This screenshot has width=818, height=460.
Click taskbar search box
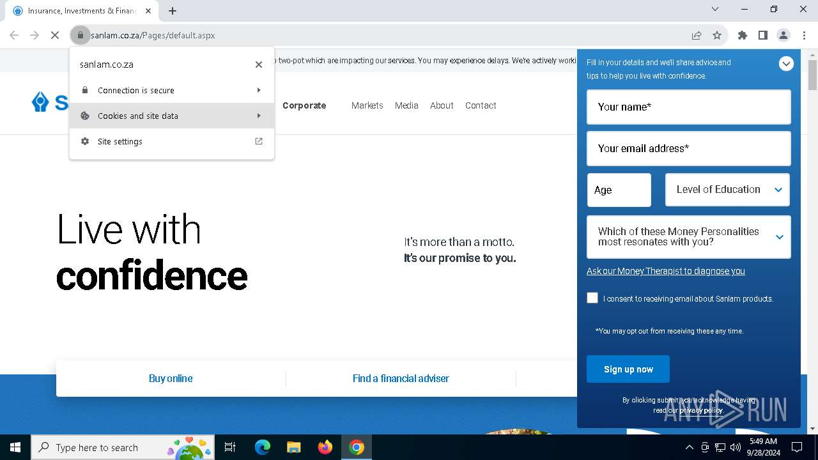(x=123, y=447)
